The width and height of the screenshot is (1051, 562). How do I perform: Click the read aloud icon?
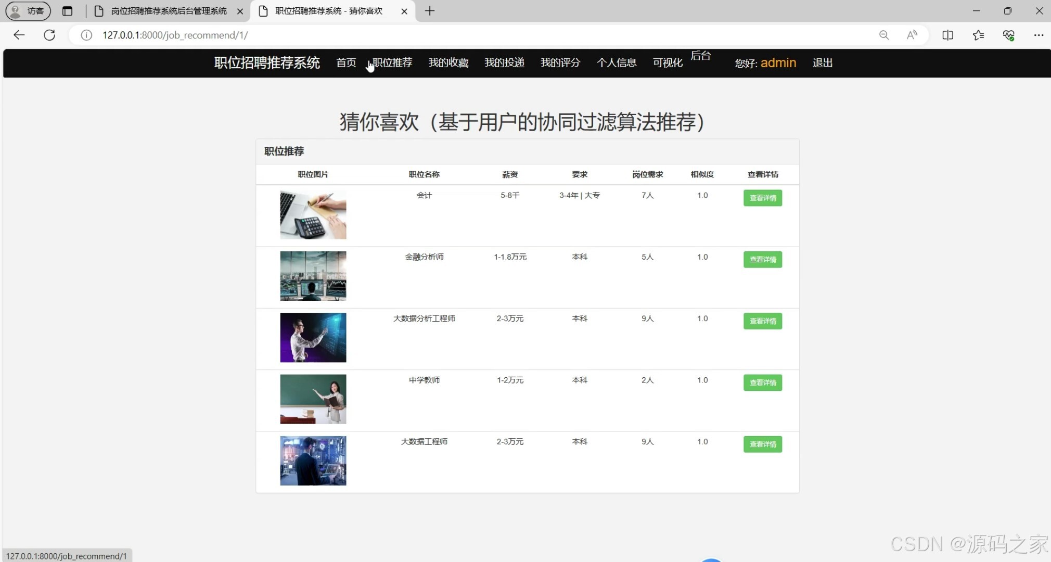(x=912, y=35)
